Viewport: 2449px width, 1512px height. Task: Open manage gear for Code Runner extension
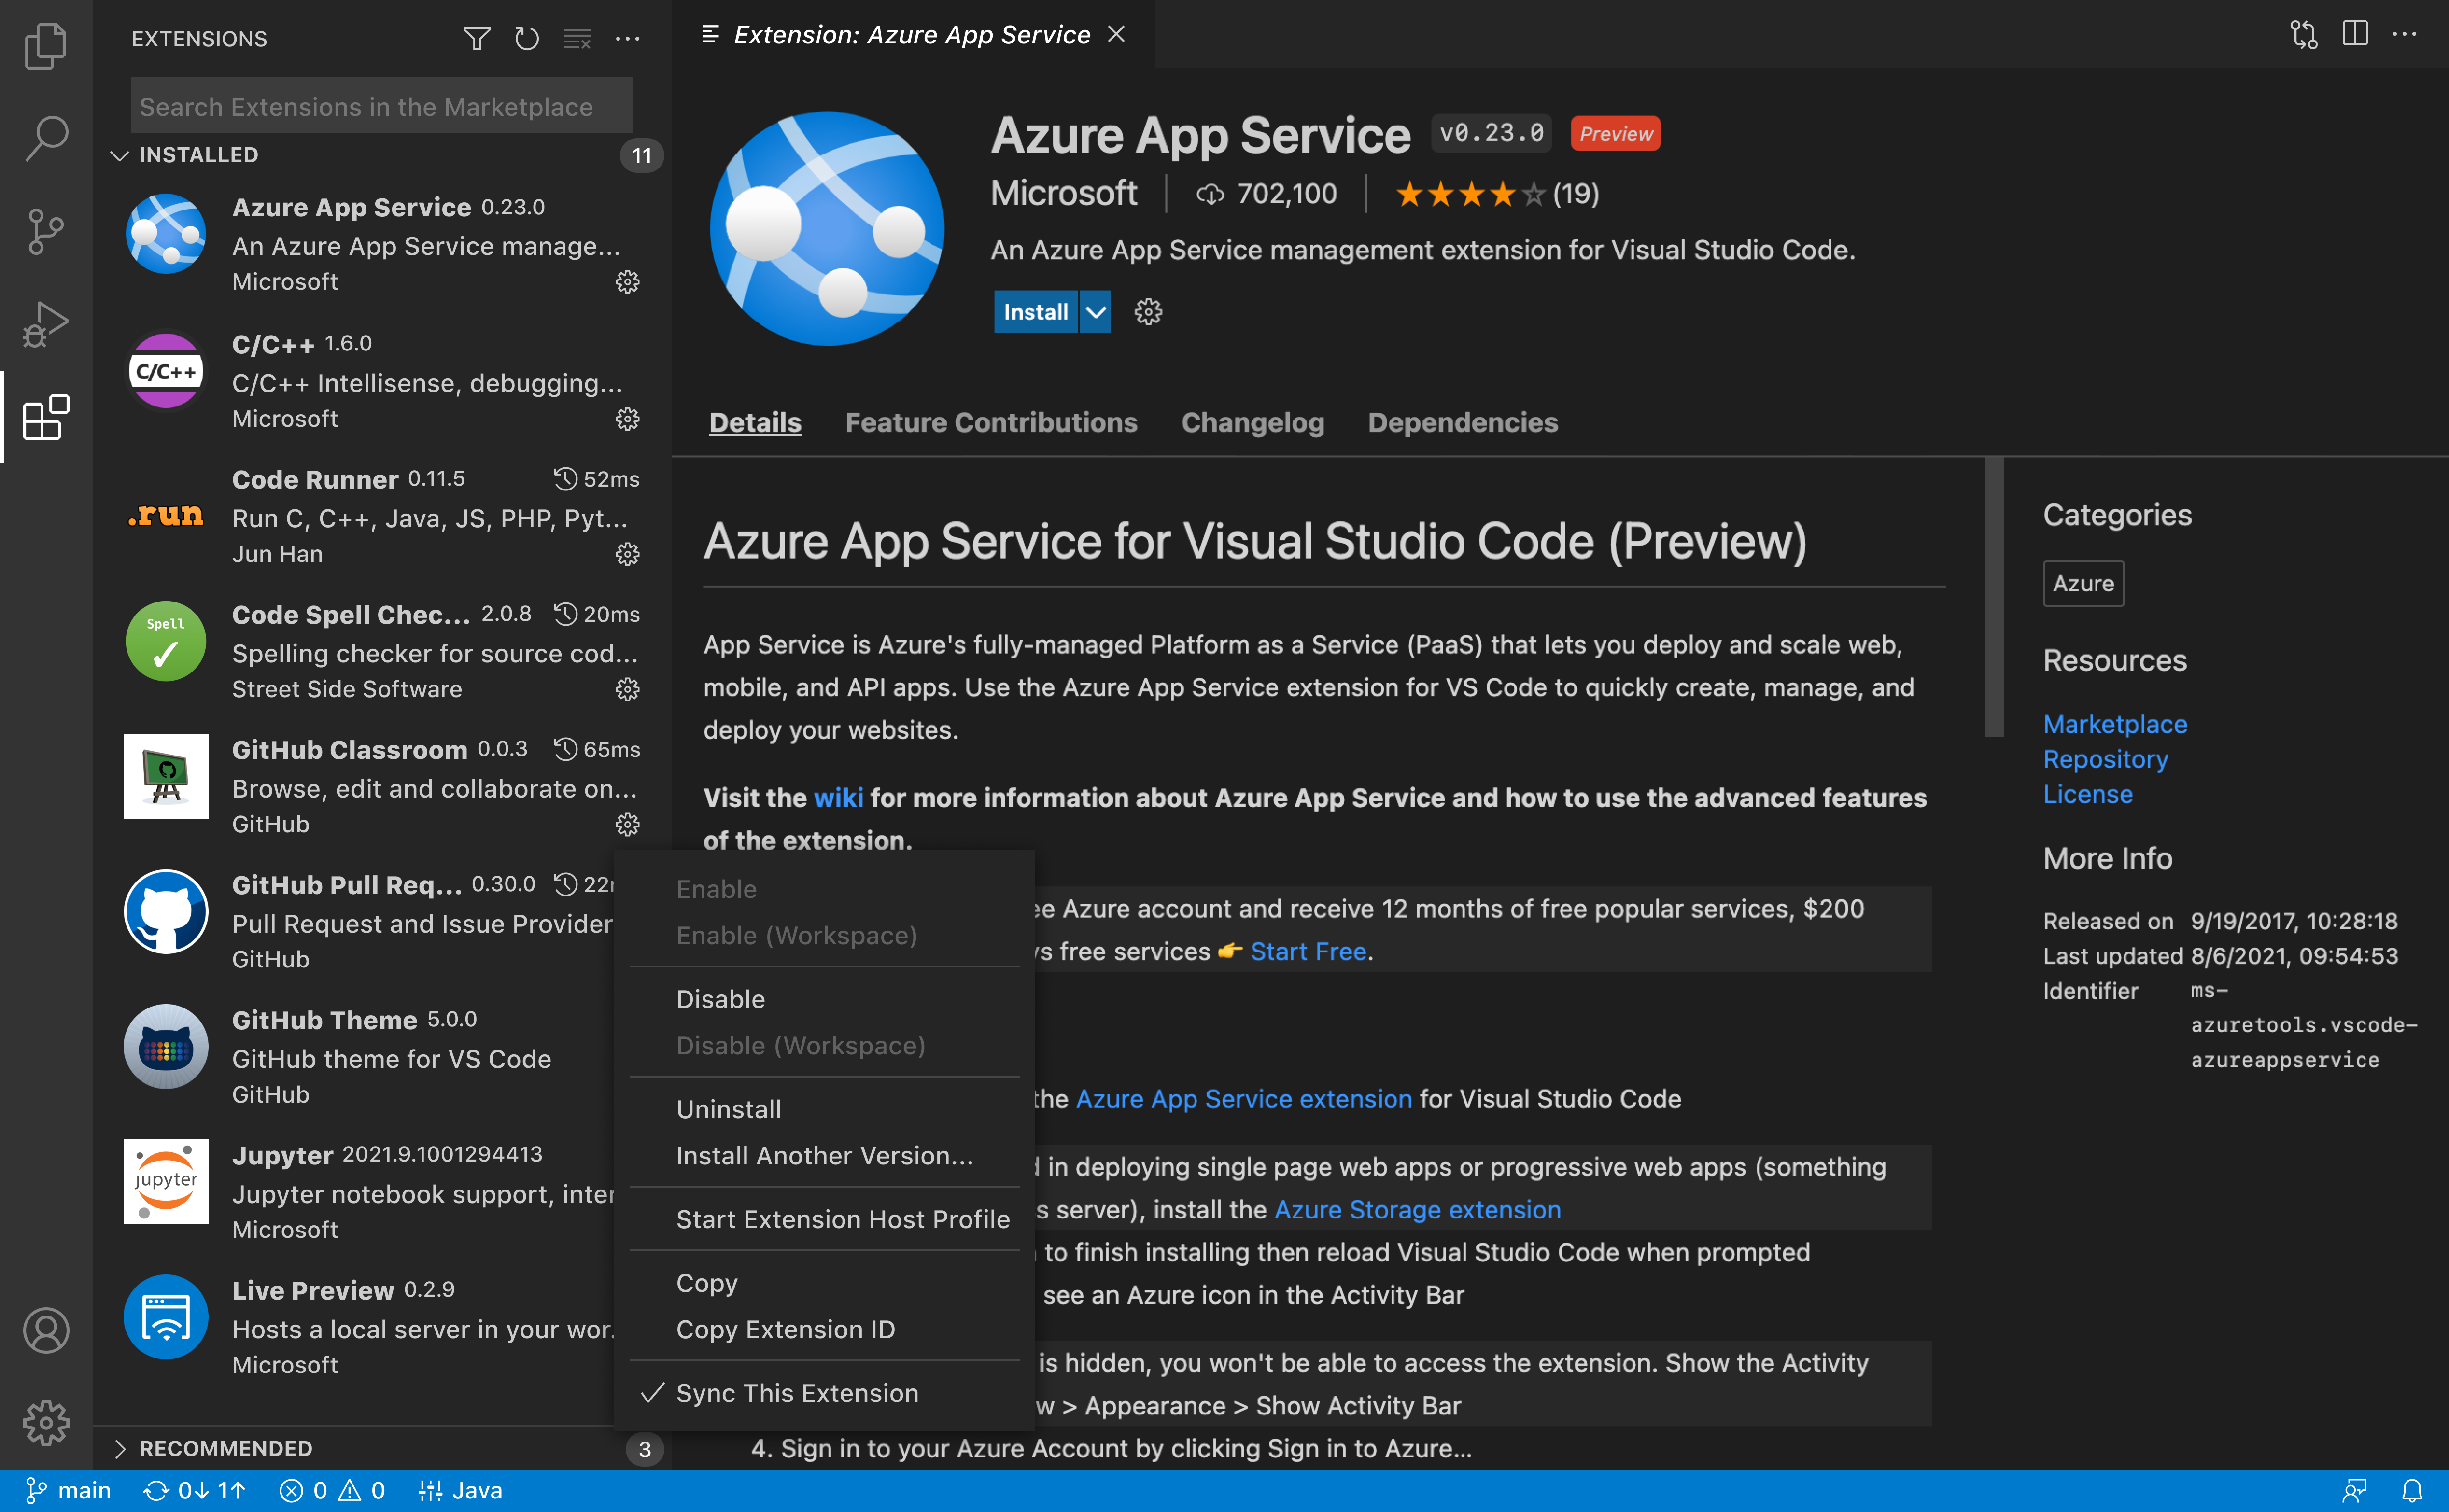pyautogui.click(x=628, y=554)
